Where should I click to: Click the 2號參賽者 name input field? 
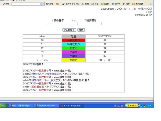click(90, 24)
